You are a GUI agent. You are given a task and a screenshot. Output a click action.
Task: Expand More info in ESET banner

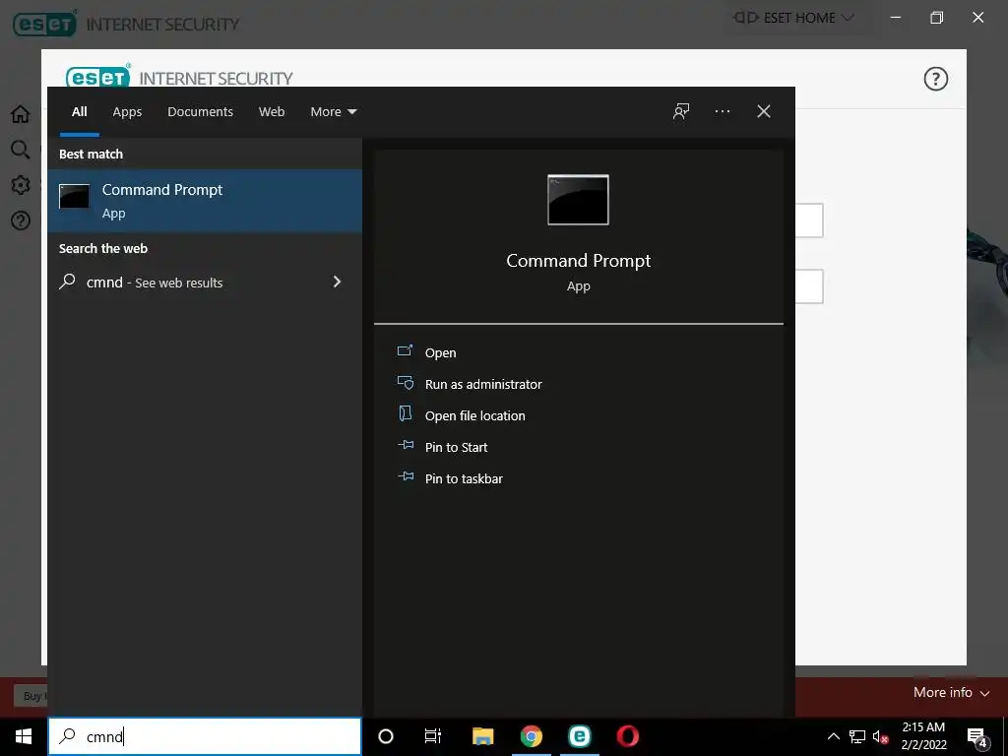coord(950,692)
